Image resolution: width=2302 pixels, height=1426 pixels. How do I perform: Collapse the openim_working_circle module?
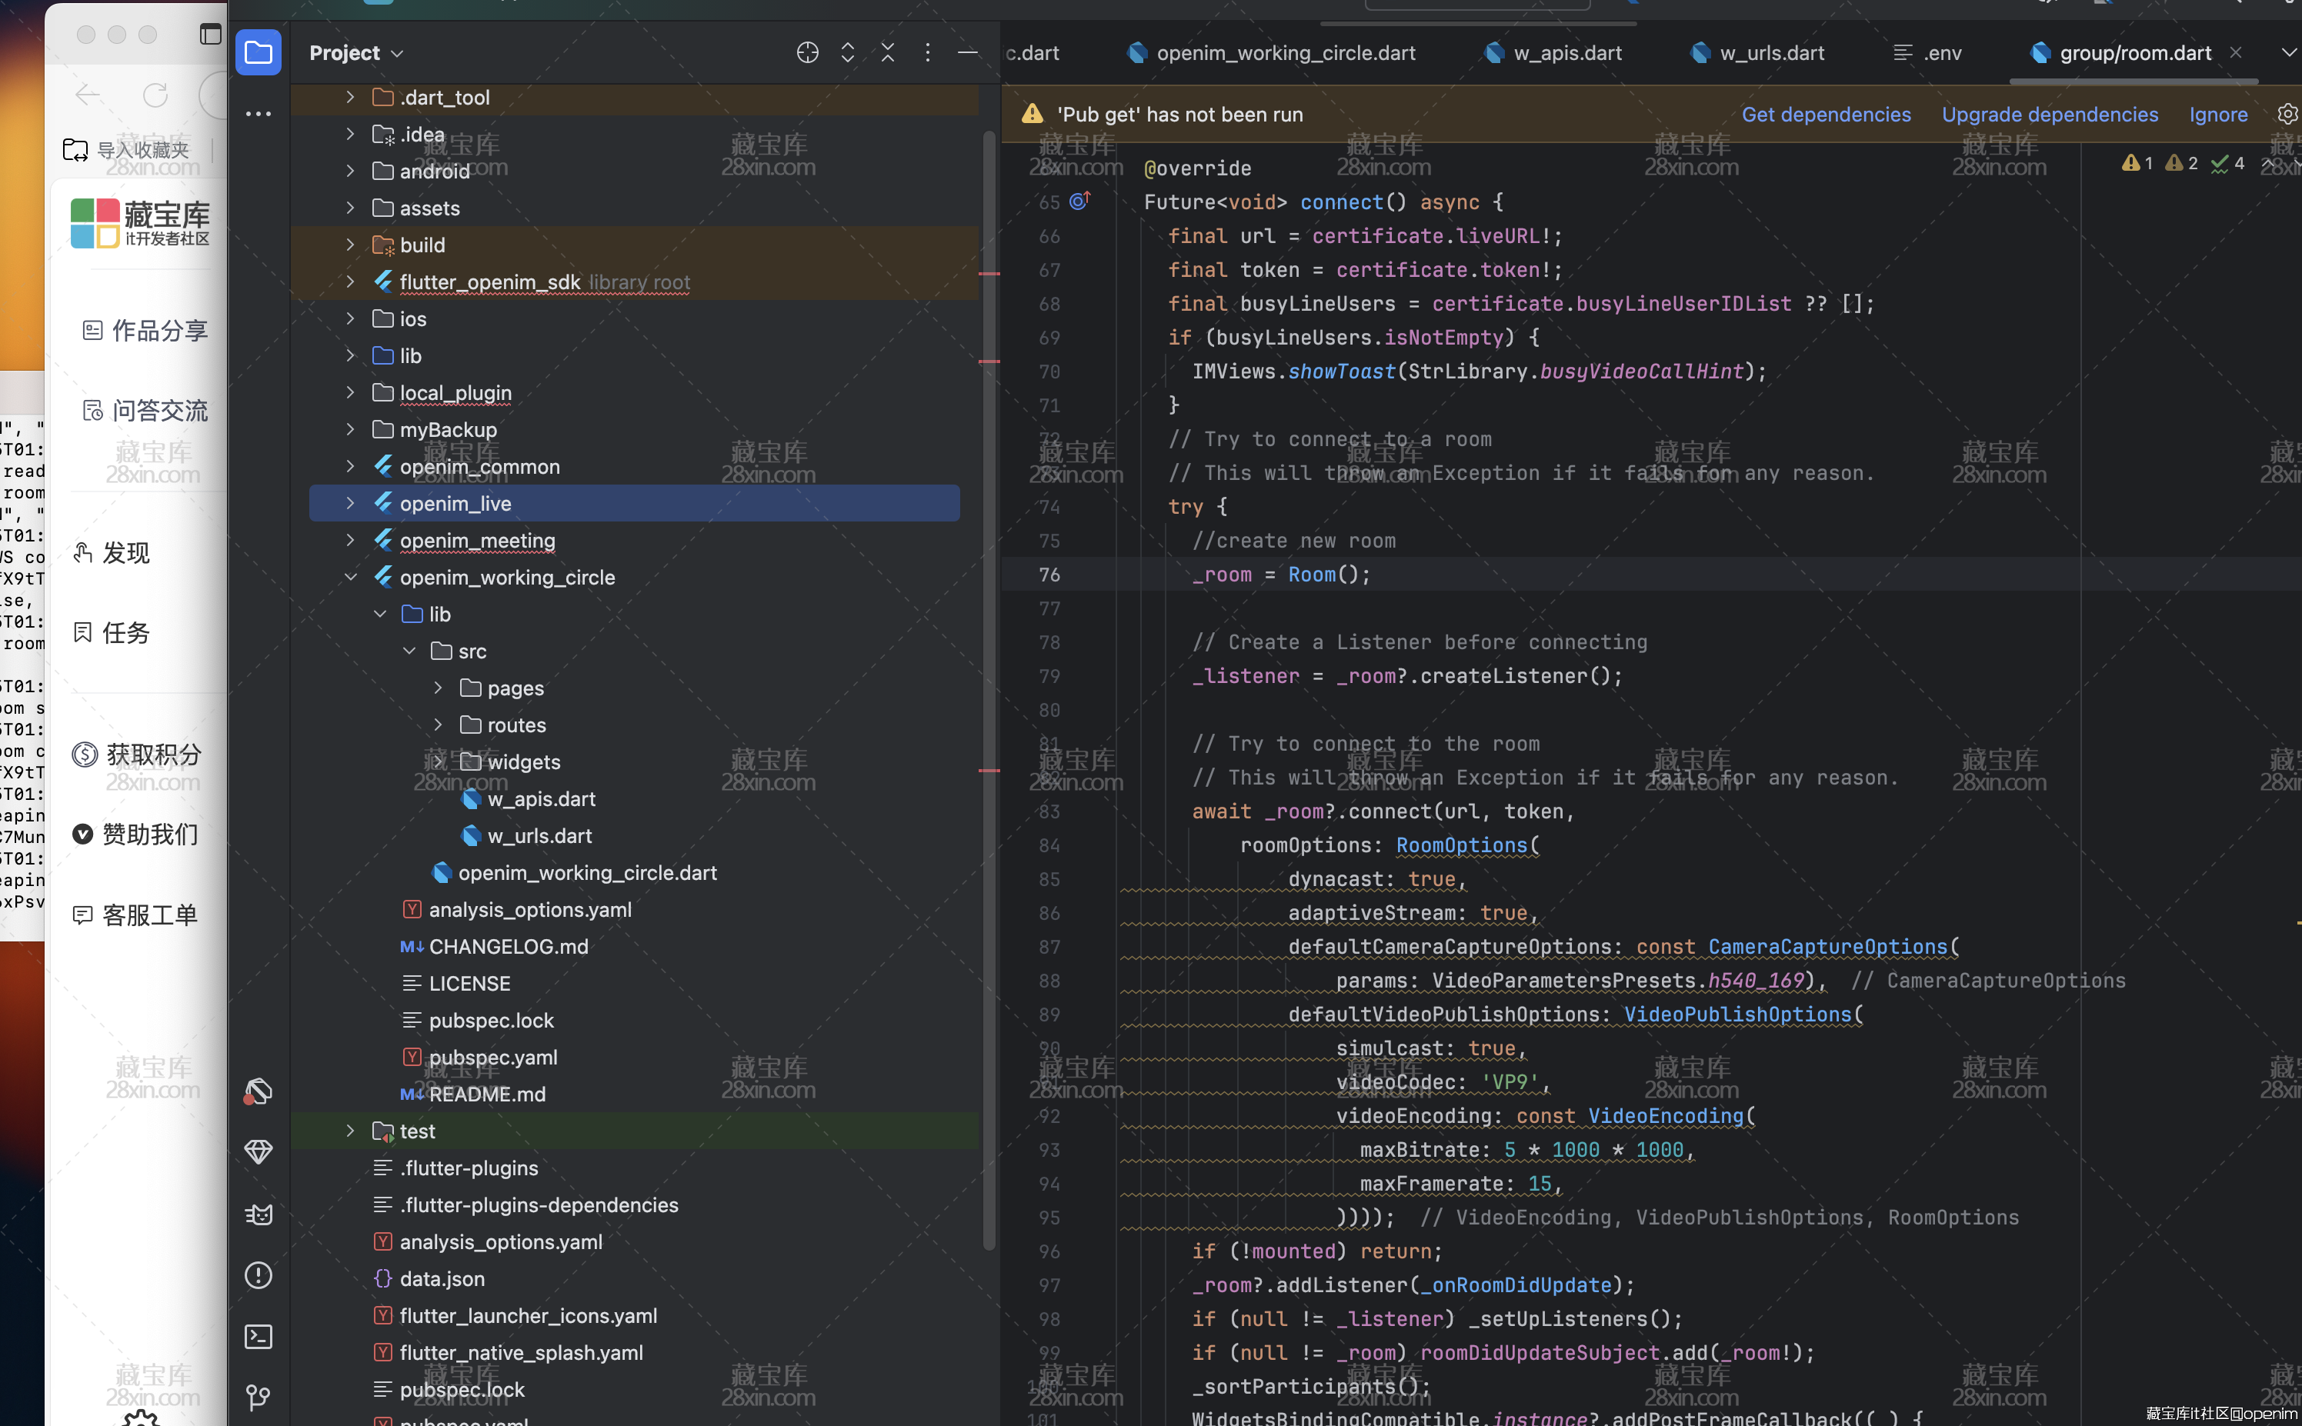(x=351, y=577)
